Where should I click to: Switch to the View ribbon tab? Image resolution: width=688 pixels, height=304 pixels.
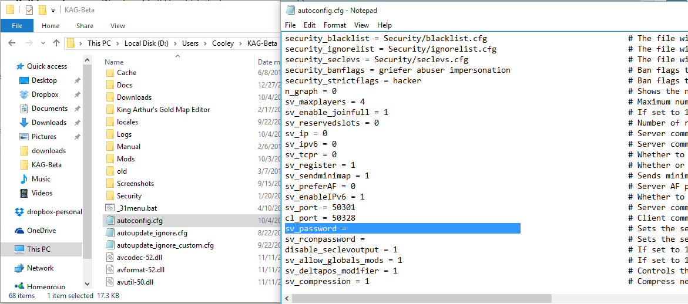coord(118,26)
